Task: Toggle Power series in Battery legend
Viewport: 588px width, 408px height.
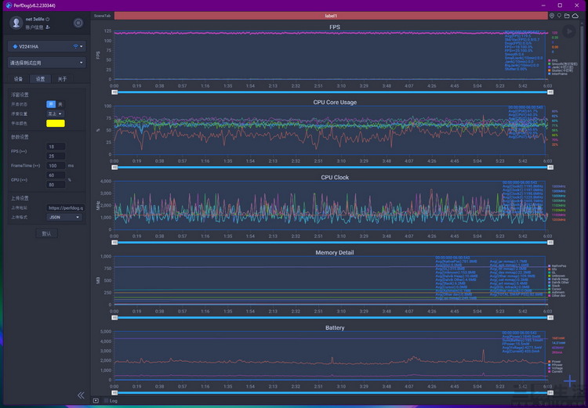Action: pos(554,362)
